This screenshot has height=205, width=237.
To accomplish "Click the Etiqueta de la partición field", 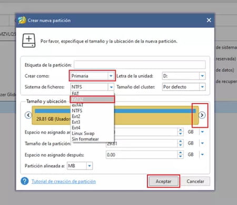I will point(140,65).
